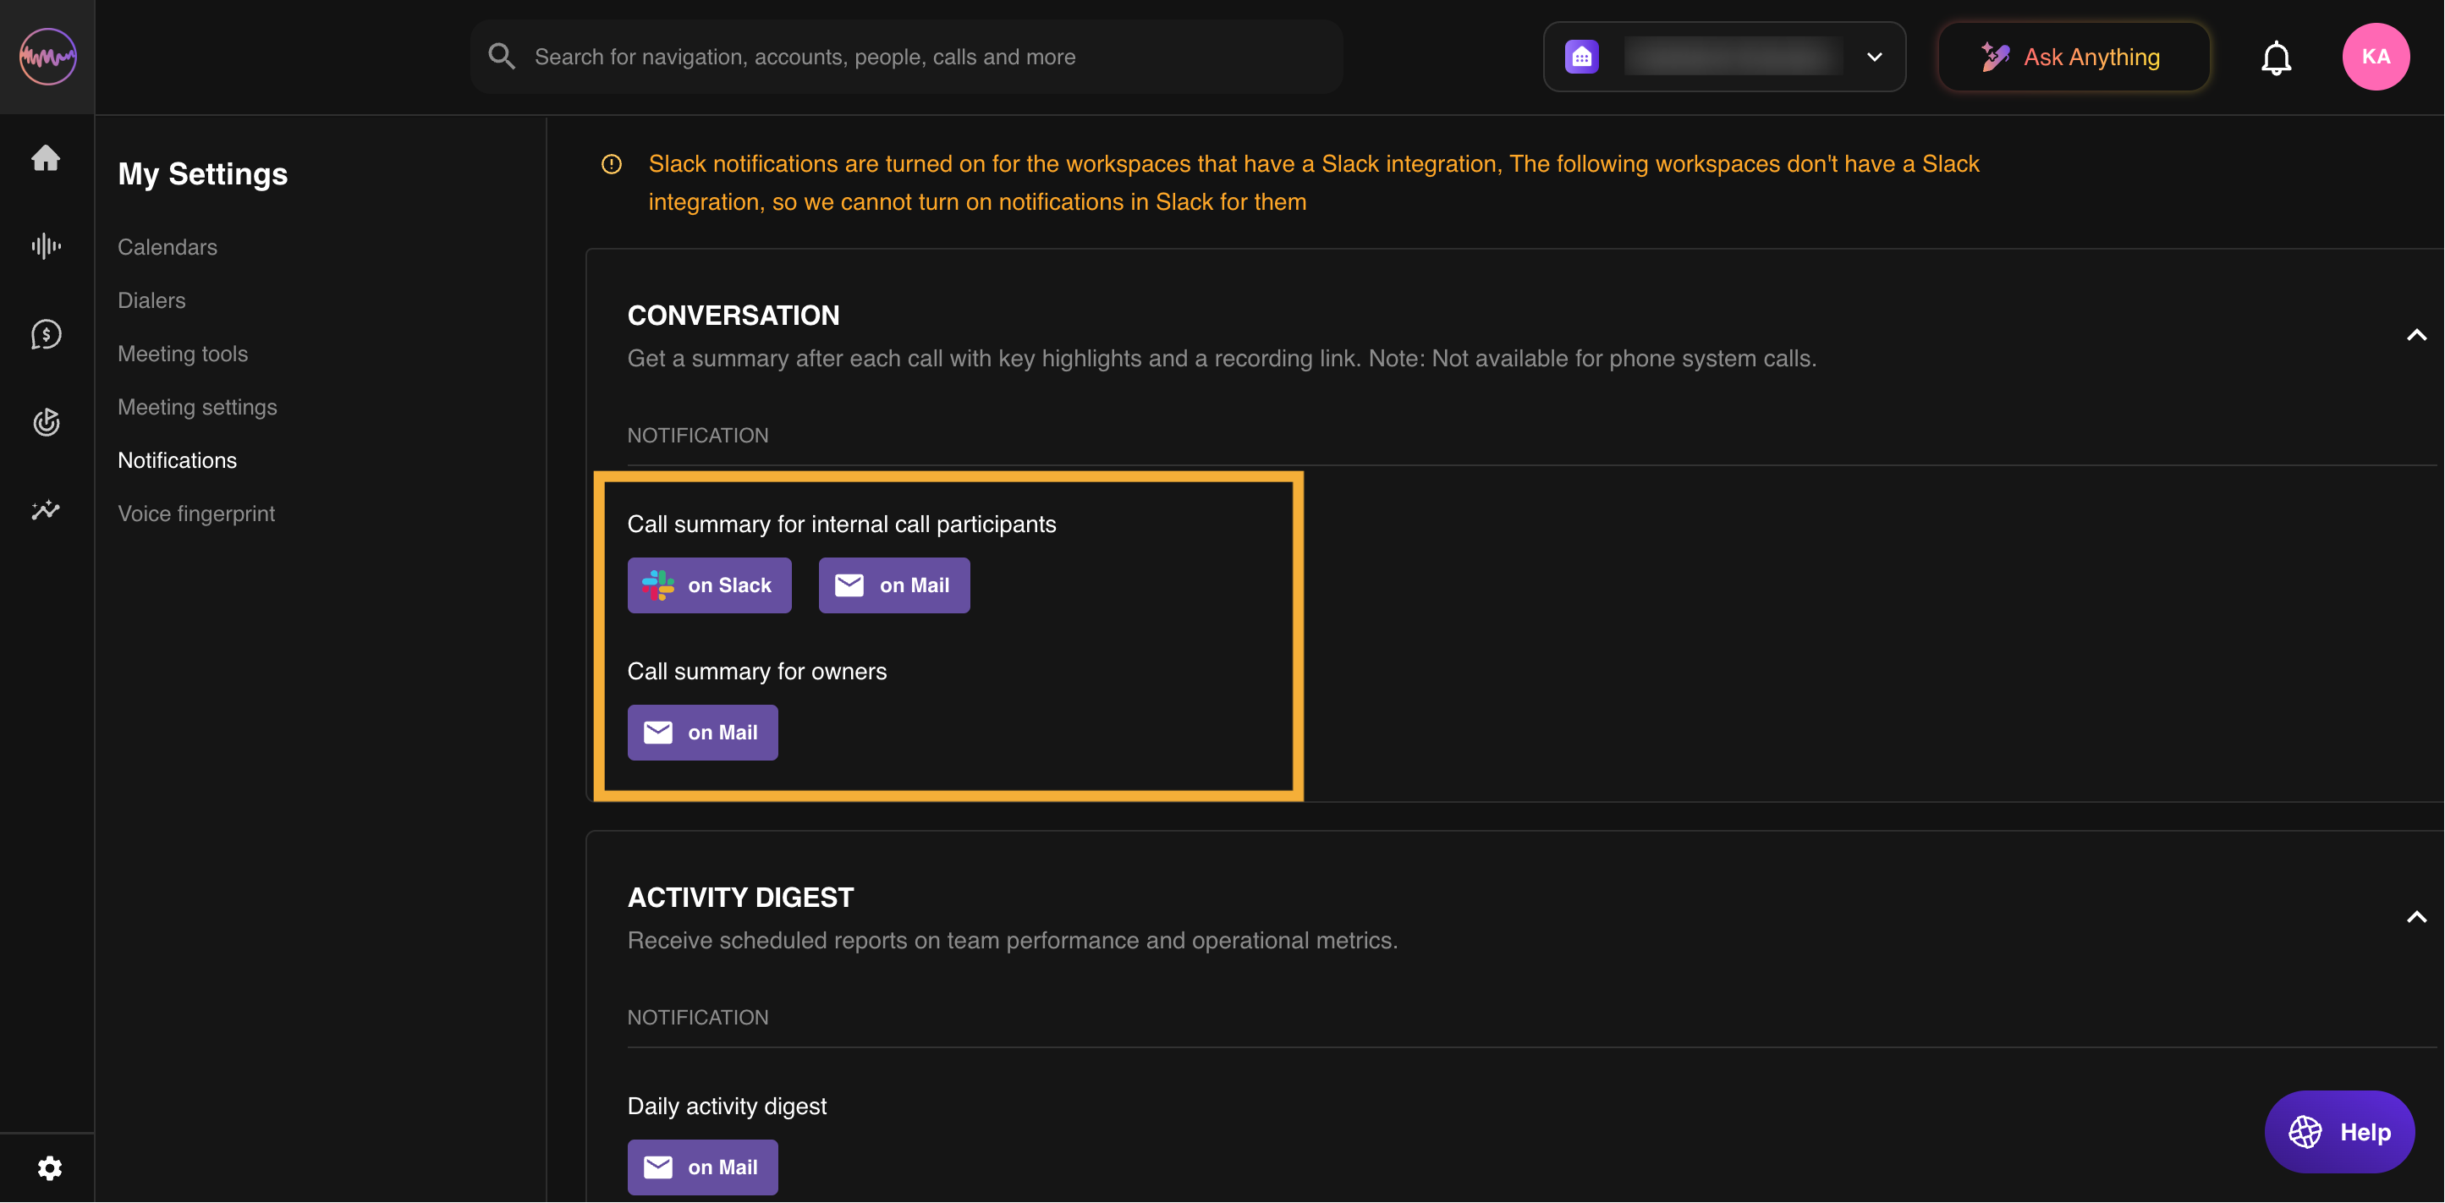The width and height of the screenshot is (2445, 1203).
Task: Focus the global search field
Action: [x=906, y=57]
